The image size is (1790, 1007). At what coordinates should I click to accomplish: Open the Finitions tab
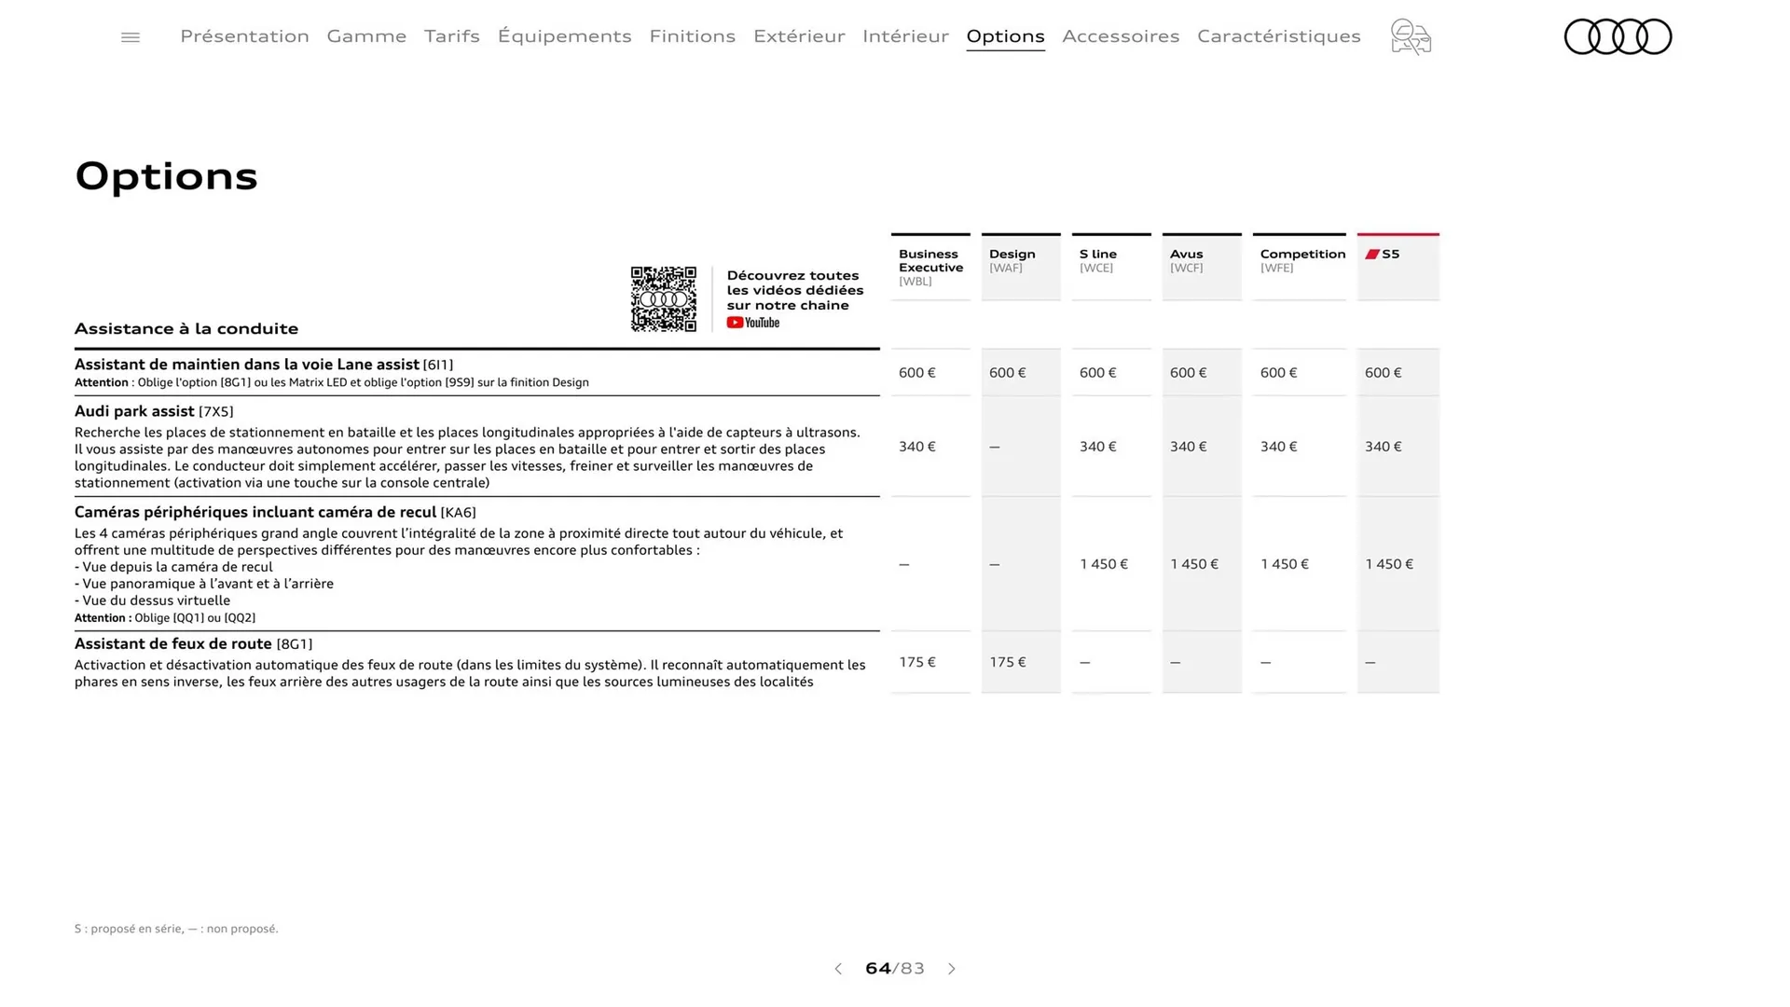pos(692,35)
